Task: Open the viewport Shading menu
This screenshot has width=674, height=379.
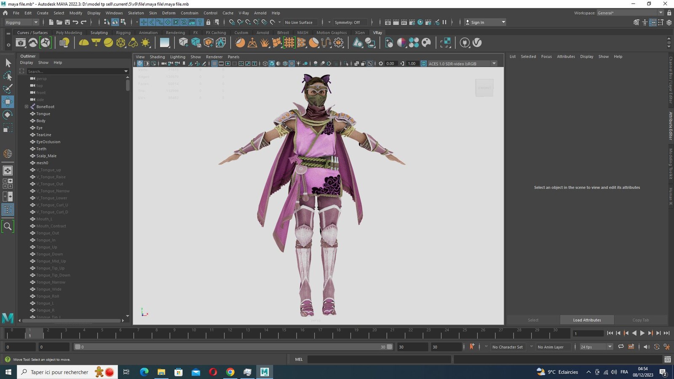Action: (157, 57)
